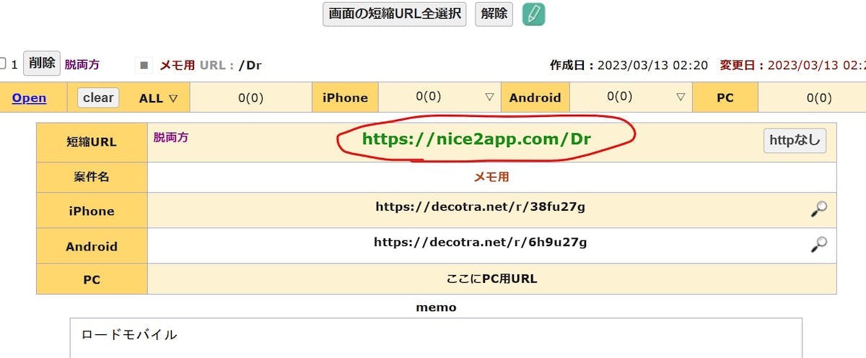Screen dimensions: 866x358
Task: Click the green pencil edit icon
Action: pyautogui.click(x=533, y=14)
